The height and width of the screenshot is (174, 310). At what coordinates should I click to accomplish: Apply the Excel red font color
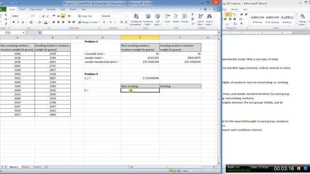point(46,22)
